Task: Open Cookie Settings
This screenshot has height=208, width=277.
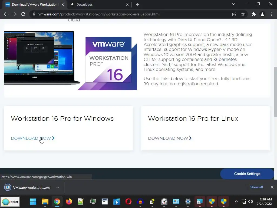Action: [247, 174]
